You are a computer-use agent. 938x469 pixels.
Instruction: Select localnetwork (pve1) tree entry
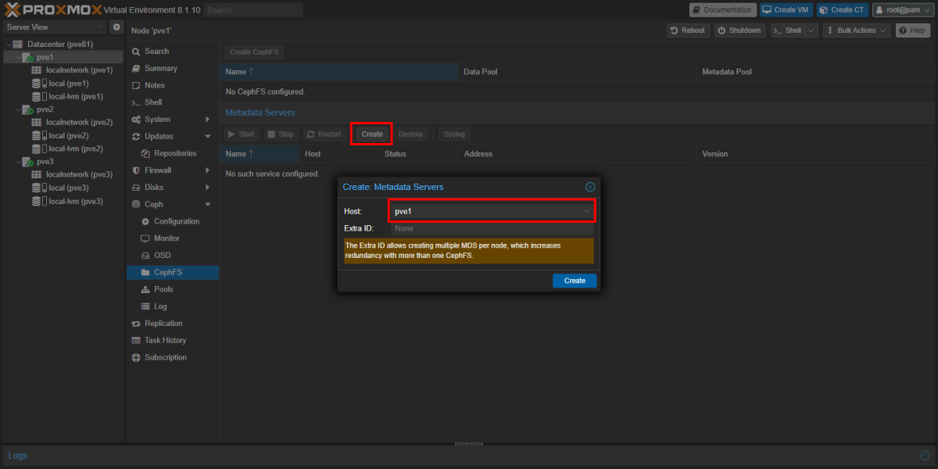tap(79, 70)
